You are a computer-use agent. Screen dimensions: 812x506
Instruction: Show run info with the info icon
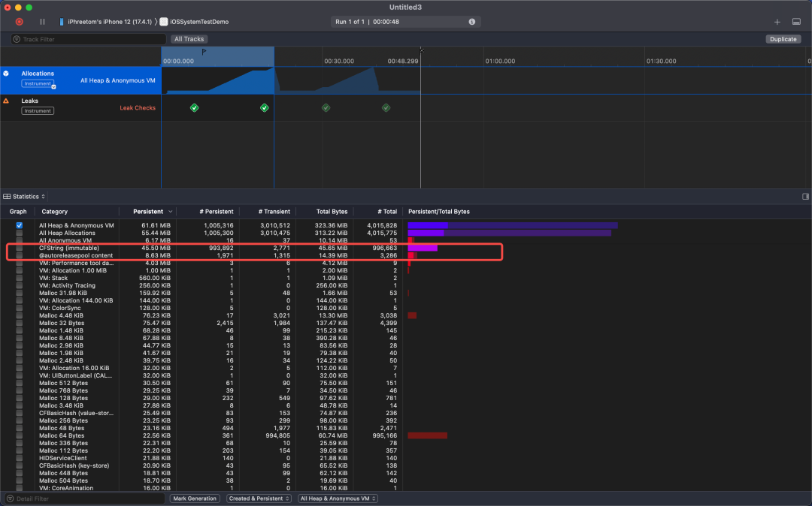471,22
